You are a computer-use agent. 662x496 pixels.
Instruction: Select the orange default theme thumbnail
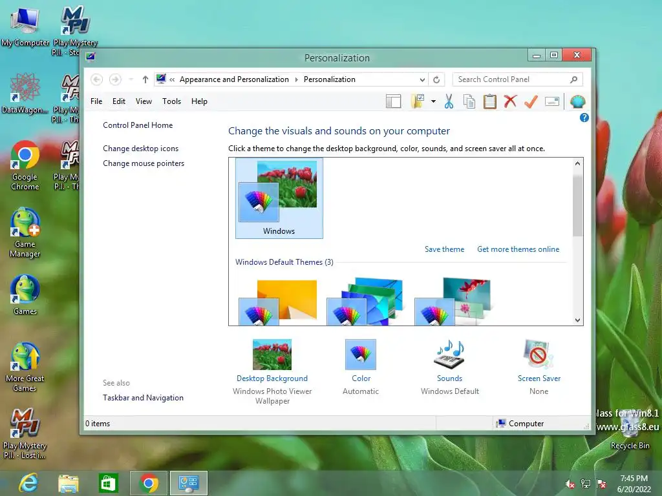(279, 302)
